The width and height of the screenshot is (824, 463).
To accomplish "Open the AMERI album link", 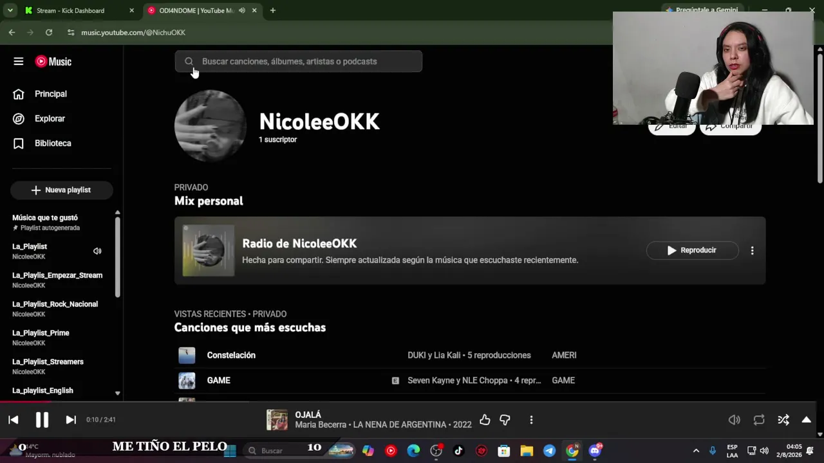I will tap(564, 355).
